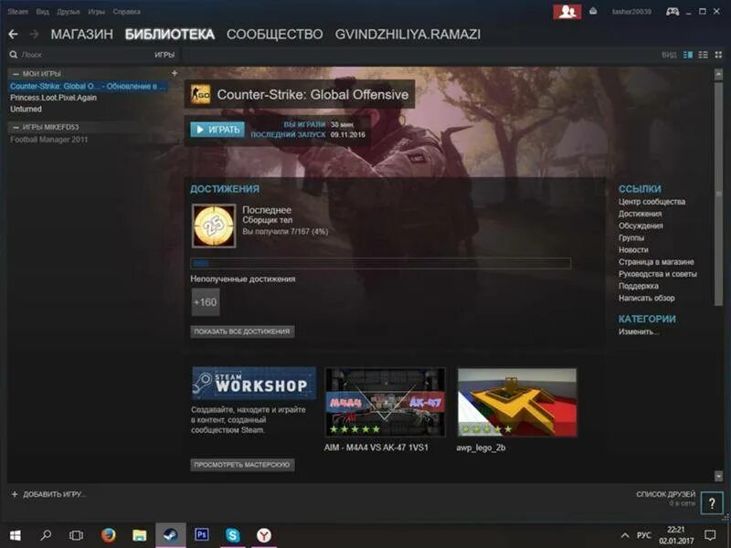Open Photoshop from taskbar
This screenshot has width=731, height=548.
[201, 534]
